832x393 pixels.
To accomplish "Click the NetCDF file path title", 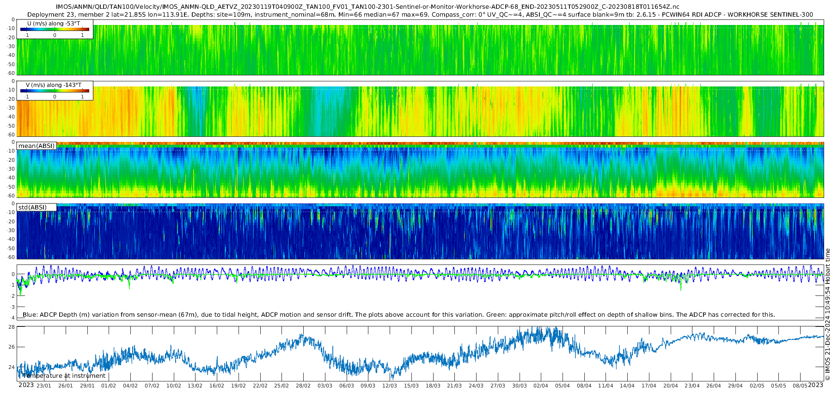I will coord(367,6).
